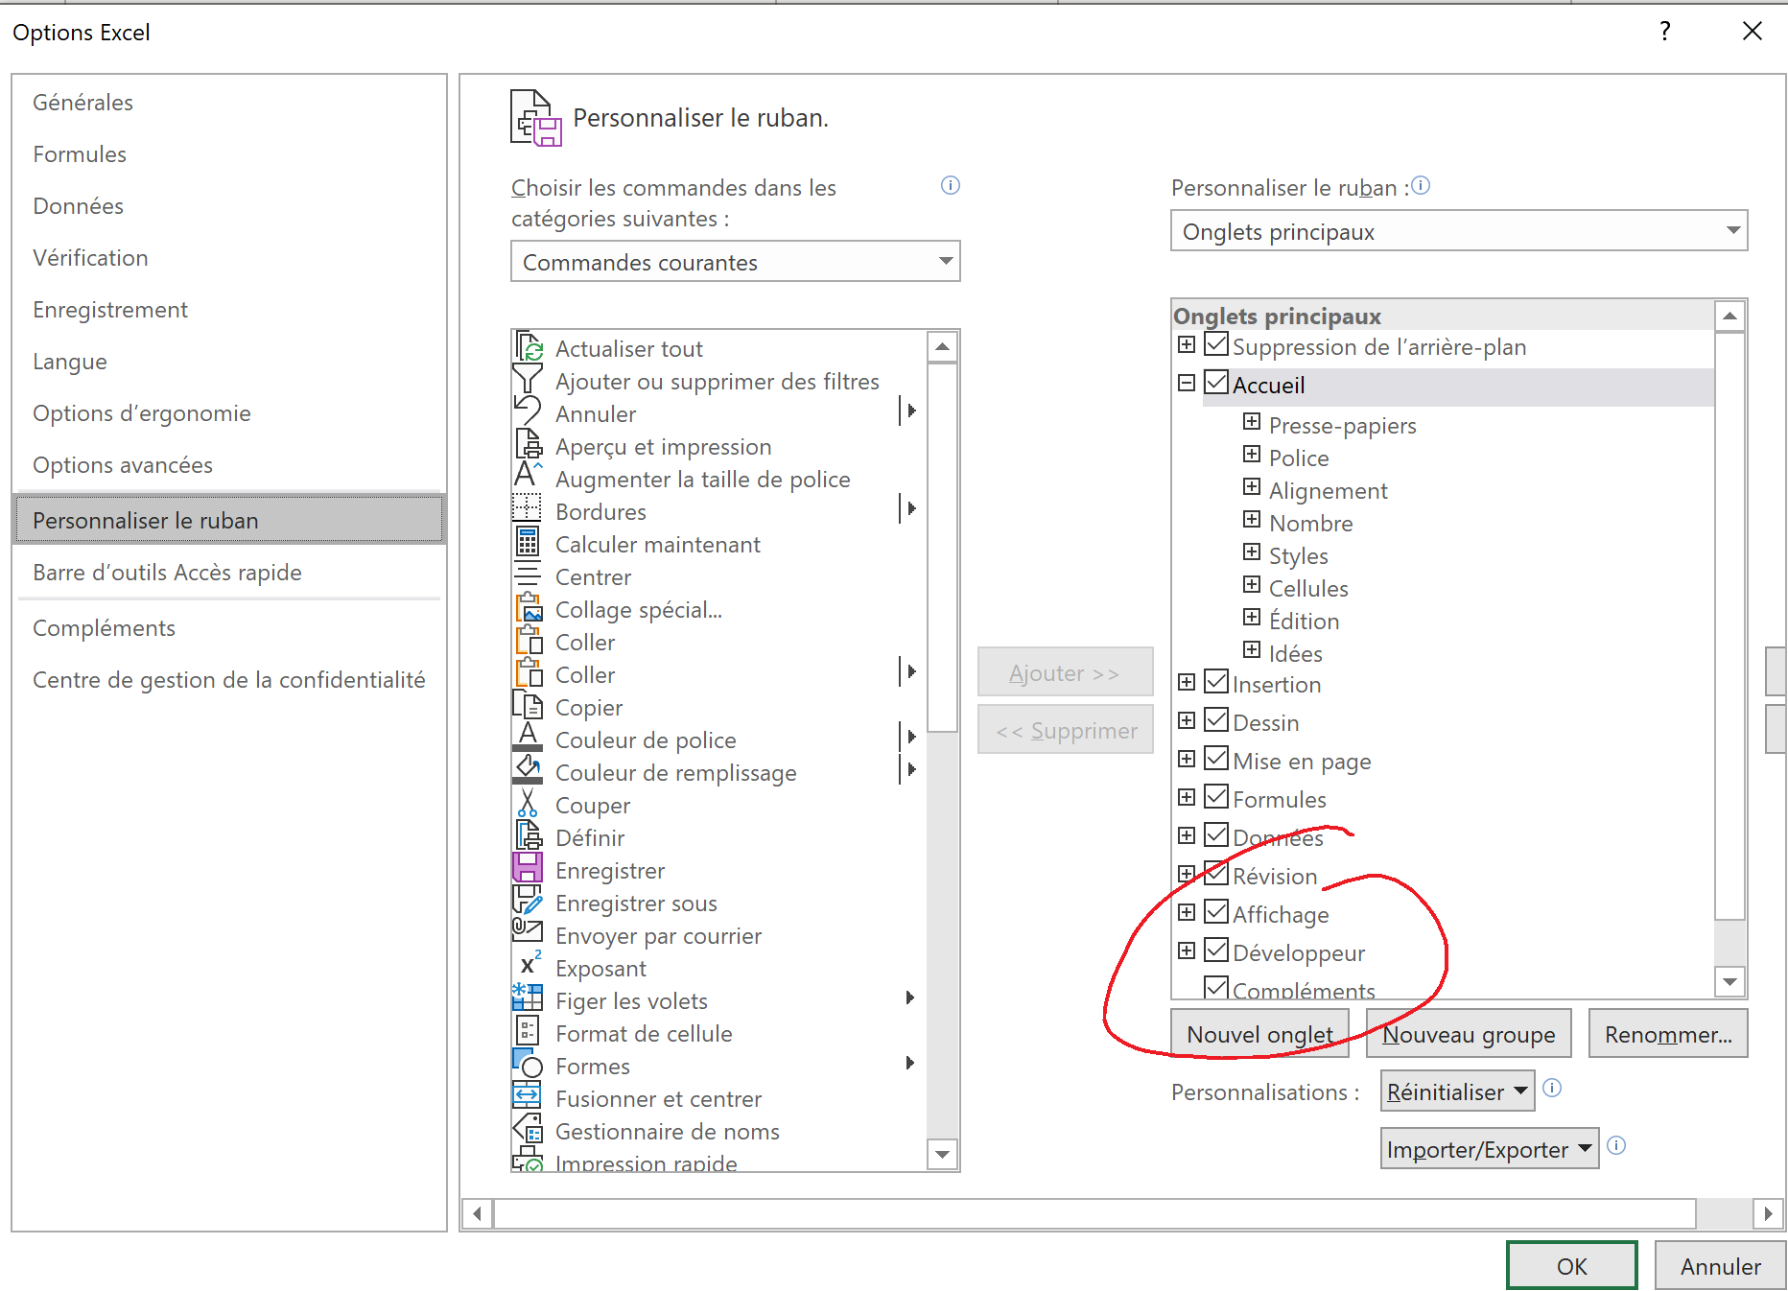Click the Nouvel onglet button

coord(1259,1033)
